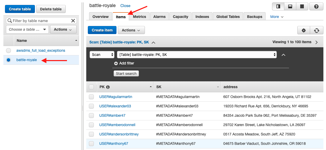The width and height of the screenshot is (326, 150).
Task: Go to next page of items
Action: pyautogui.click(x=316, y=42)
